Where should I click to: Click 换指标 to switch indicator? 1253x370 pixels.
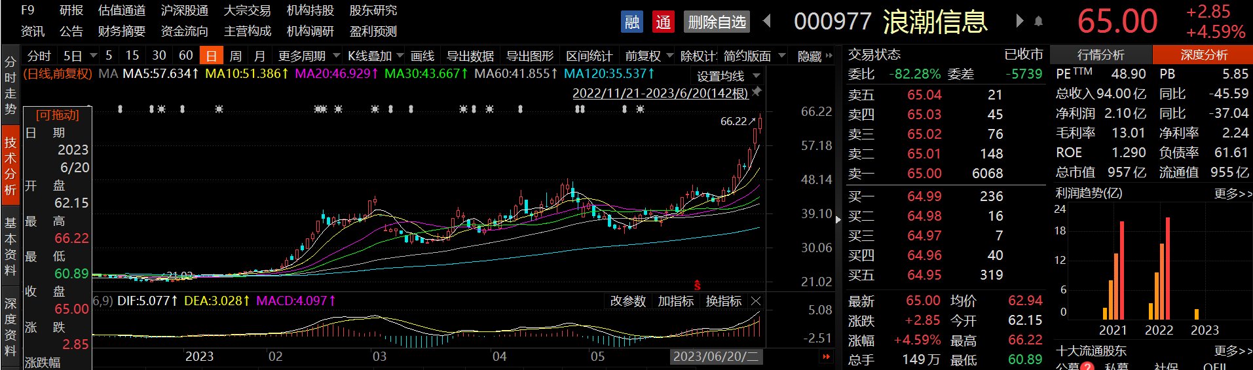pos(724,301)
